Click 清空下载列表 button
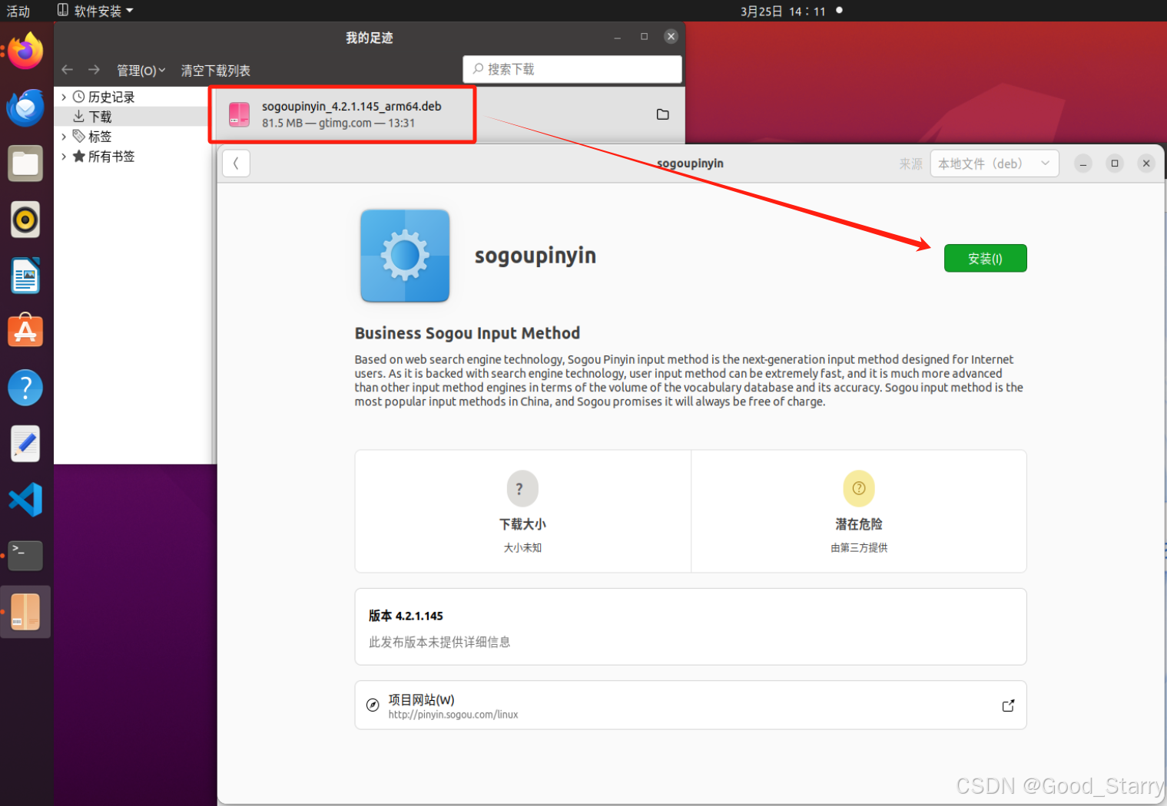This screenshot has width=1167, height=806. (x=215, y=71)
